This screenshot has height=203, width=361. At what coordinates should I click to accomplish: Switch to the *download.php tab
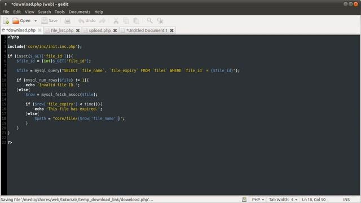coord(21,30)
